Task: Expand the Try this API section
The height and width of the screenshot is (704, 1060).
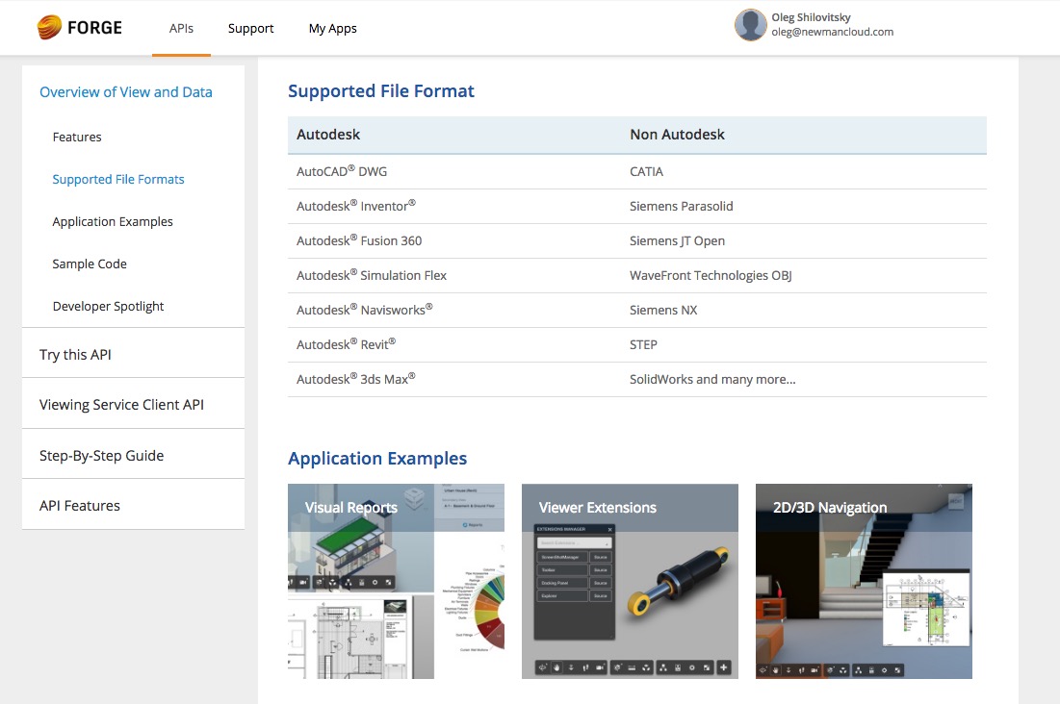Action: tap(75, 354)
